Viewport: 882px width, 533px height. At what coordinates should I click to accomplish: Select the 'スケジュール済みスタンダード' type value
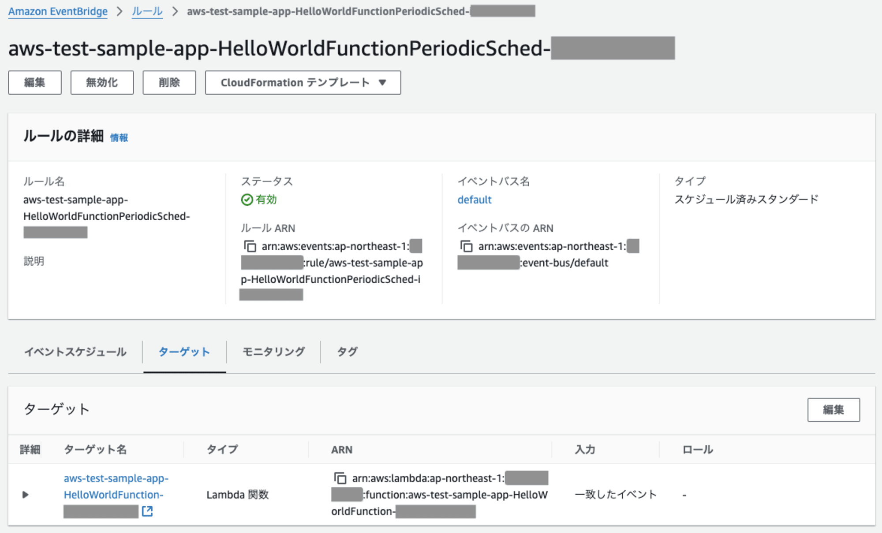746,199
